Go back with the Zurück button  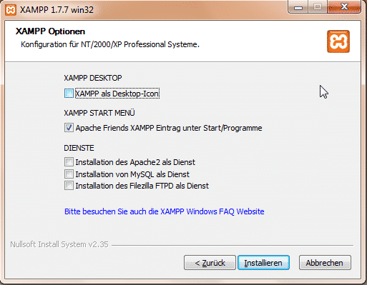click(x=210, y=263)
